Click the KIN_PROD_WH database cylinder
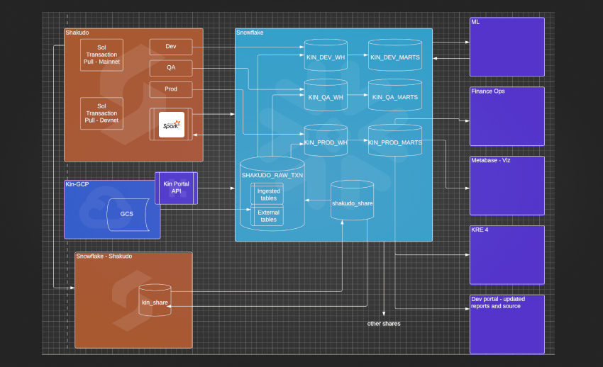This screenshot has height=367, width=603. (326, 140)
